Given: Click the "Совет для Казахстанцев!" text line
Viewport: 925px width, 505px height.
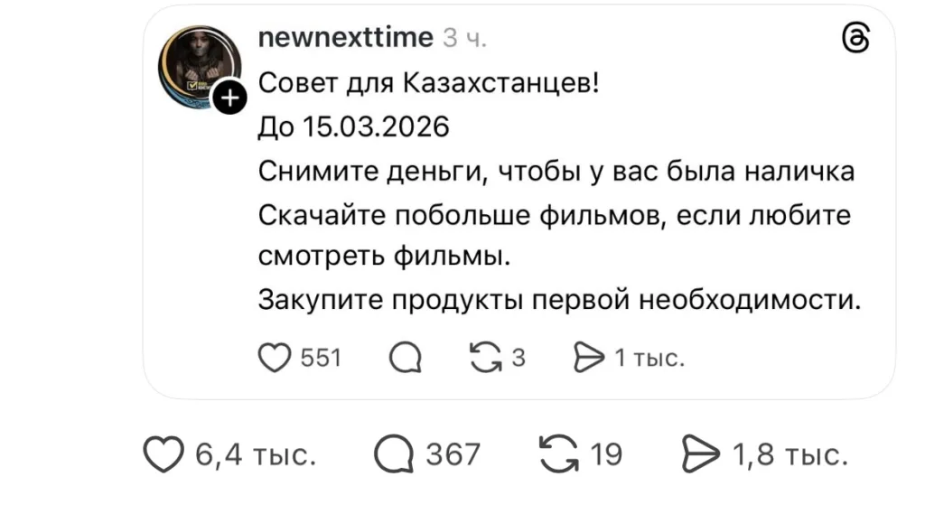Looking at the screenshot, I should pos(428,83).
